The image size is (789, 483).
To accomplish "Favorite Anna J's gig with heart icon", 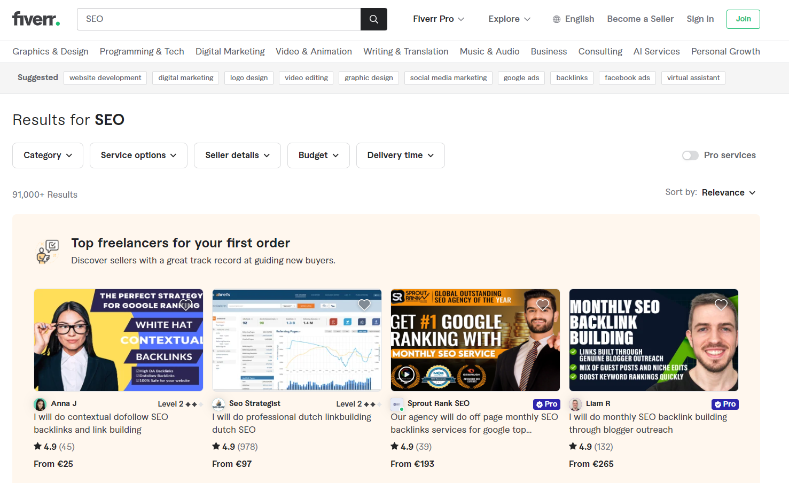I will [186, 305].
